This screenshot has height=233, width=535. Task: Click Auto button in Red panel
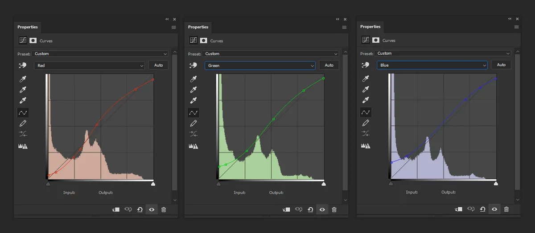point(158,65)
